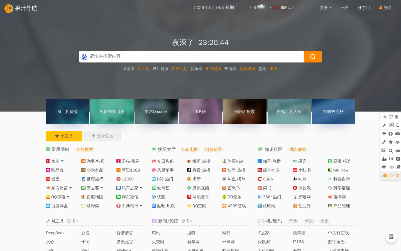Click the eye icon in the side panel

(x=398, y=142)
